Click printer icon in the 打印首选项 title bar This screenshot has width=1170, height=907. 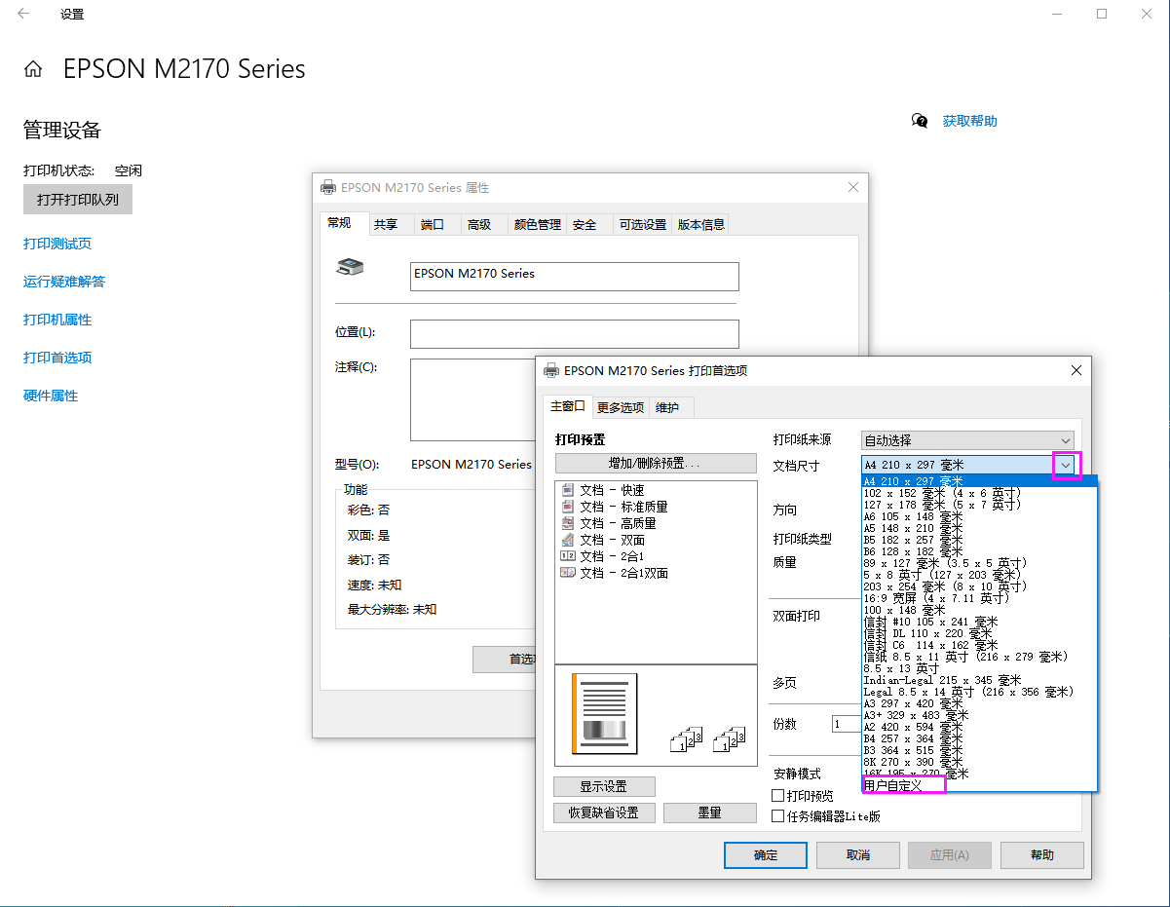point(551,370)
